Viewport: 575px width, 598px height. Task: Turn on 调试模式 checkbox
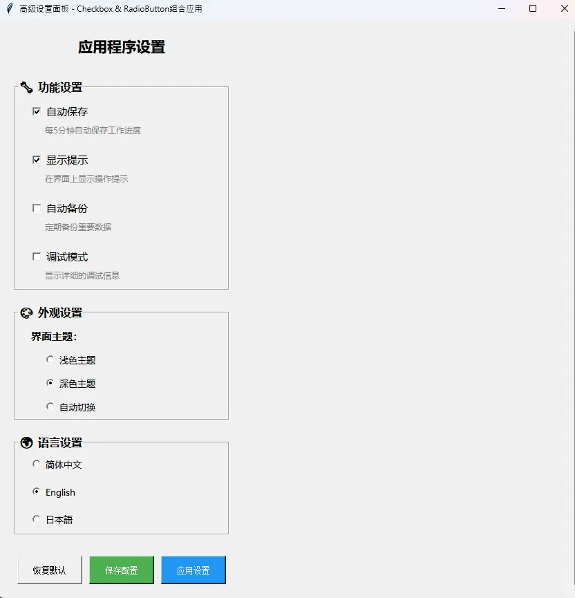(37, 256)
